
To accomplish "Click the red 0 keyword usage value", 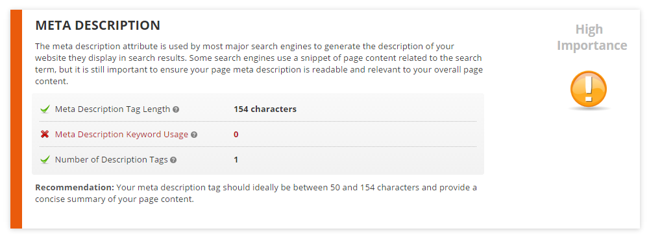I will coord(236,134).
